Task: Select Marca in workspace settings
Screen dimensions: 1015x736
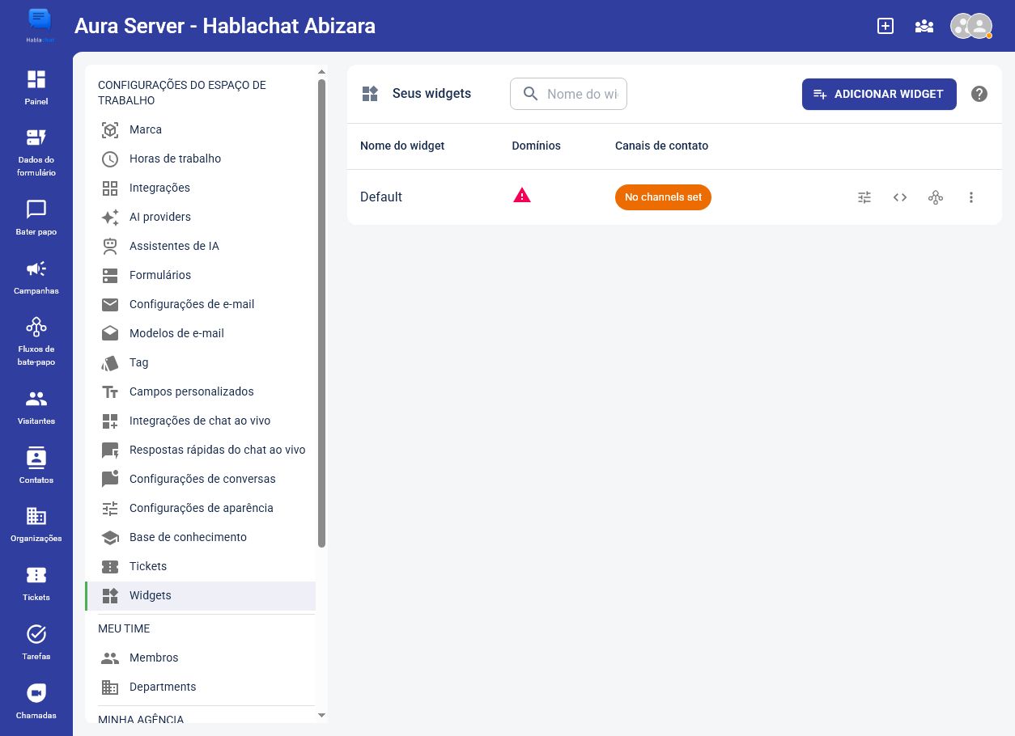Action: click(x=201, y=129)
